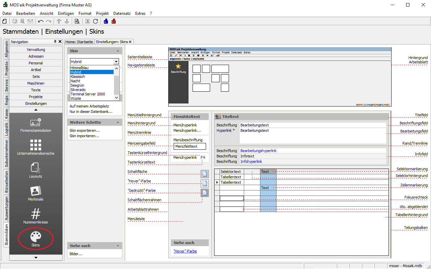This screenshot has width=431, height=269.
Task: Click the Adressen navigation button
Action: point(36,56)
